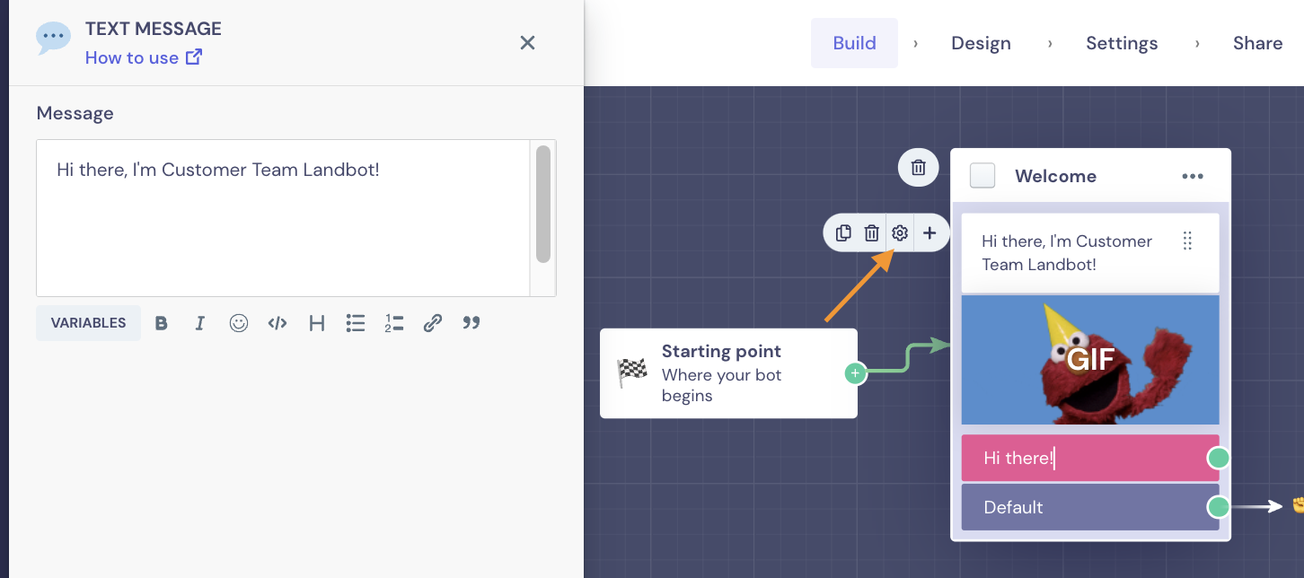Click the drag handle on the text message
Image resolution: width=1304 pixels, height=578 pixels.
tap(1187, 241)
